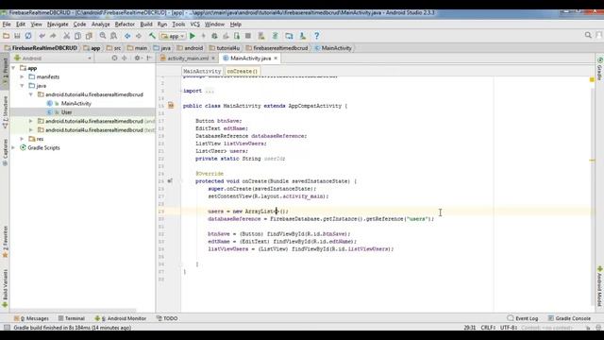Image resolution: width=604 pixels, height=340 pixels.
Task: Click the src breadcrumb in navigation bar
Action: [x=114, y=48]
